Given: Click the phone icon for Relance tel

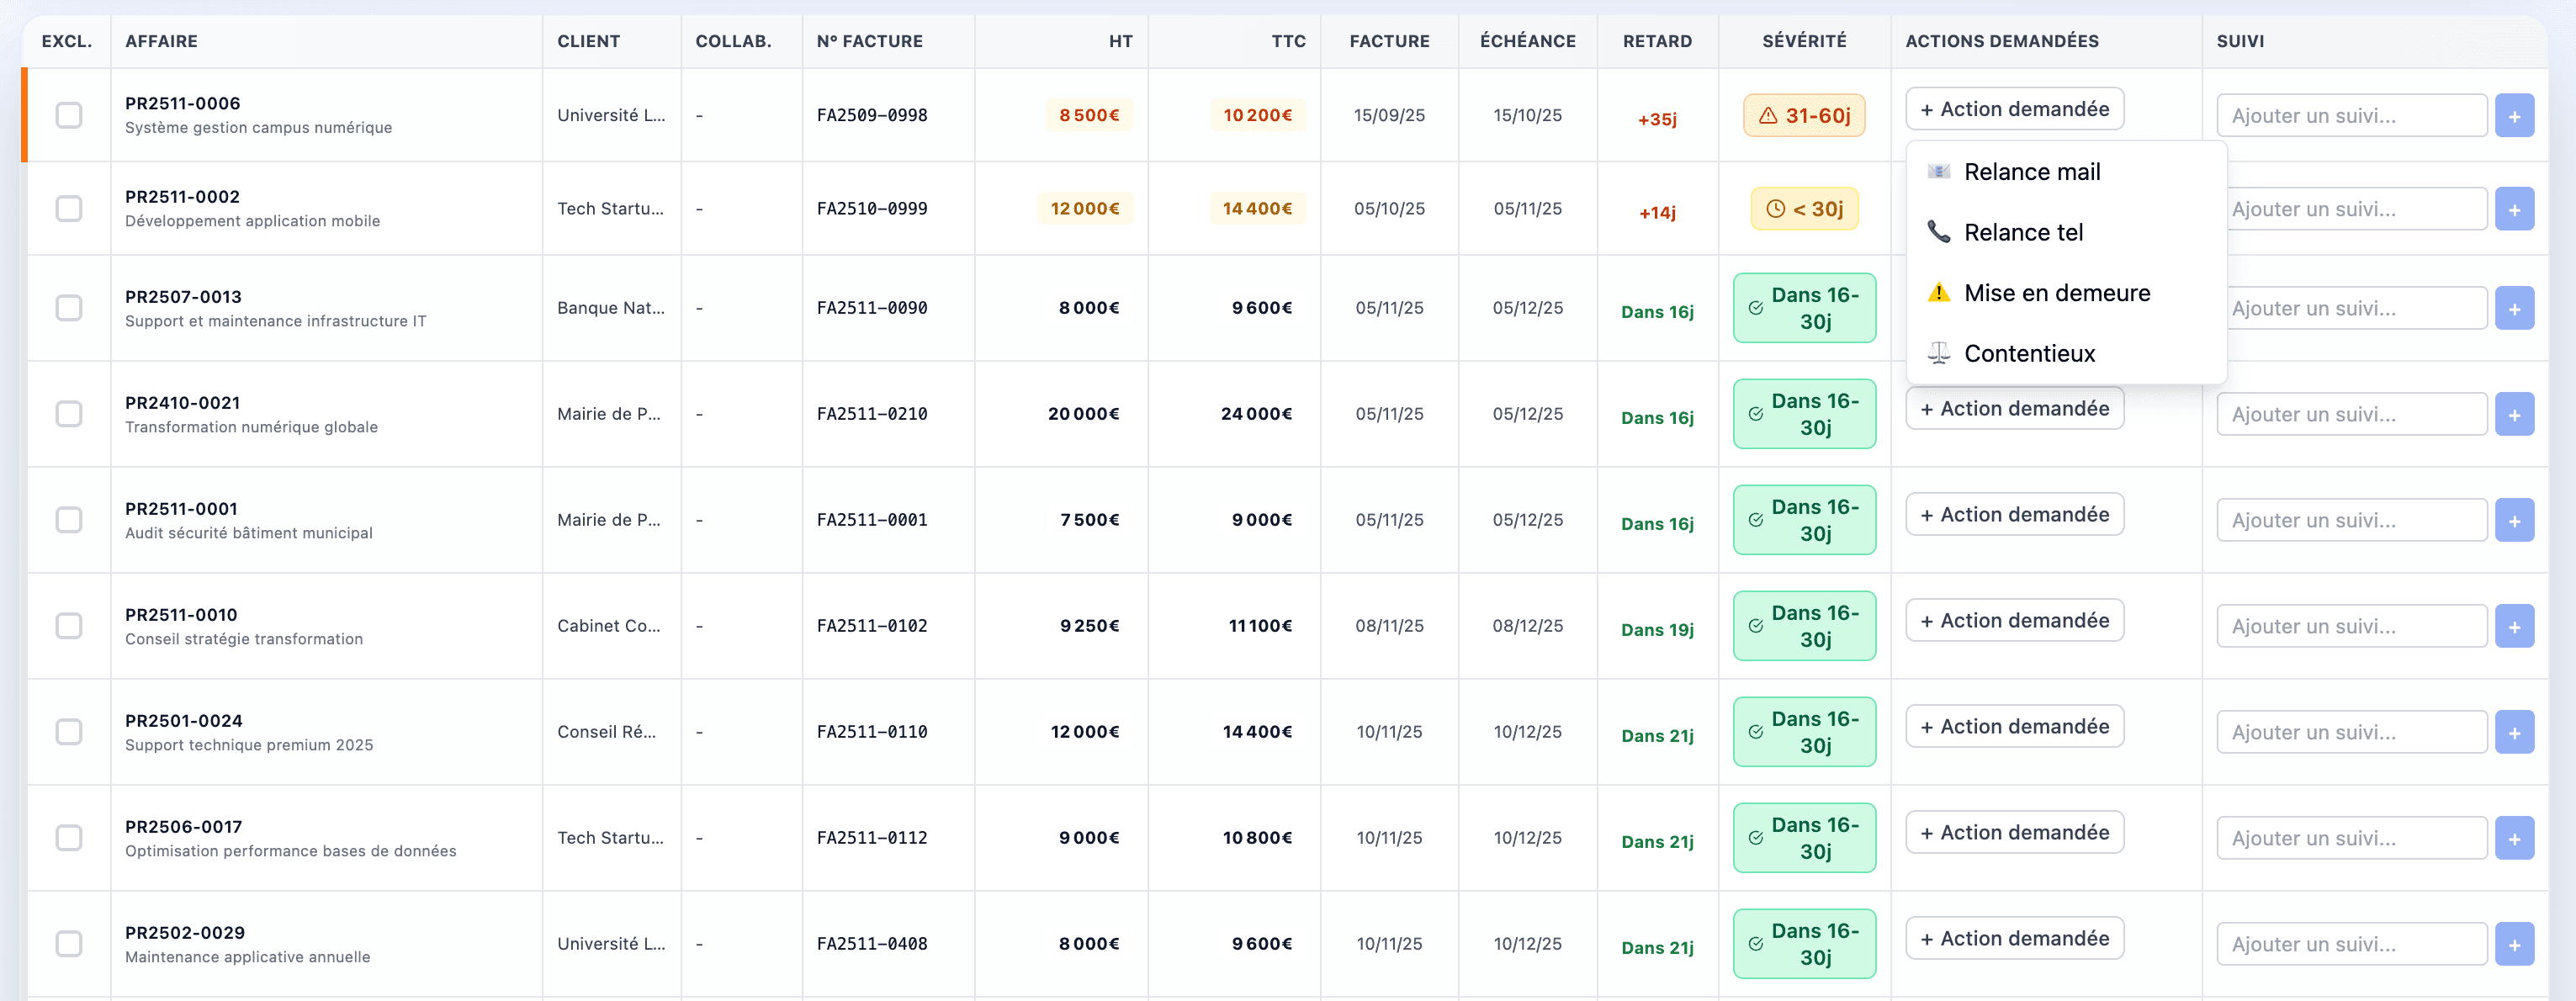Looking at the screenshot, I should pyautogui.click(x=1938, y=232).
